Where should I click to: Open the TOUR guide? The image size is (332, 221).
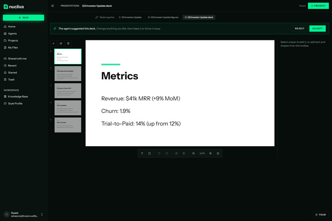click(320, 215)
